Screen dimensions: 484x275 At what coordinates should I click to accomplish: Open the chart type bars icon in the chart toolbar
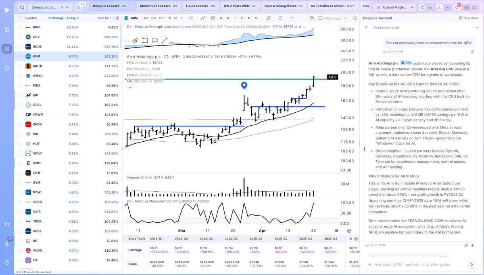191,18
